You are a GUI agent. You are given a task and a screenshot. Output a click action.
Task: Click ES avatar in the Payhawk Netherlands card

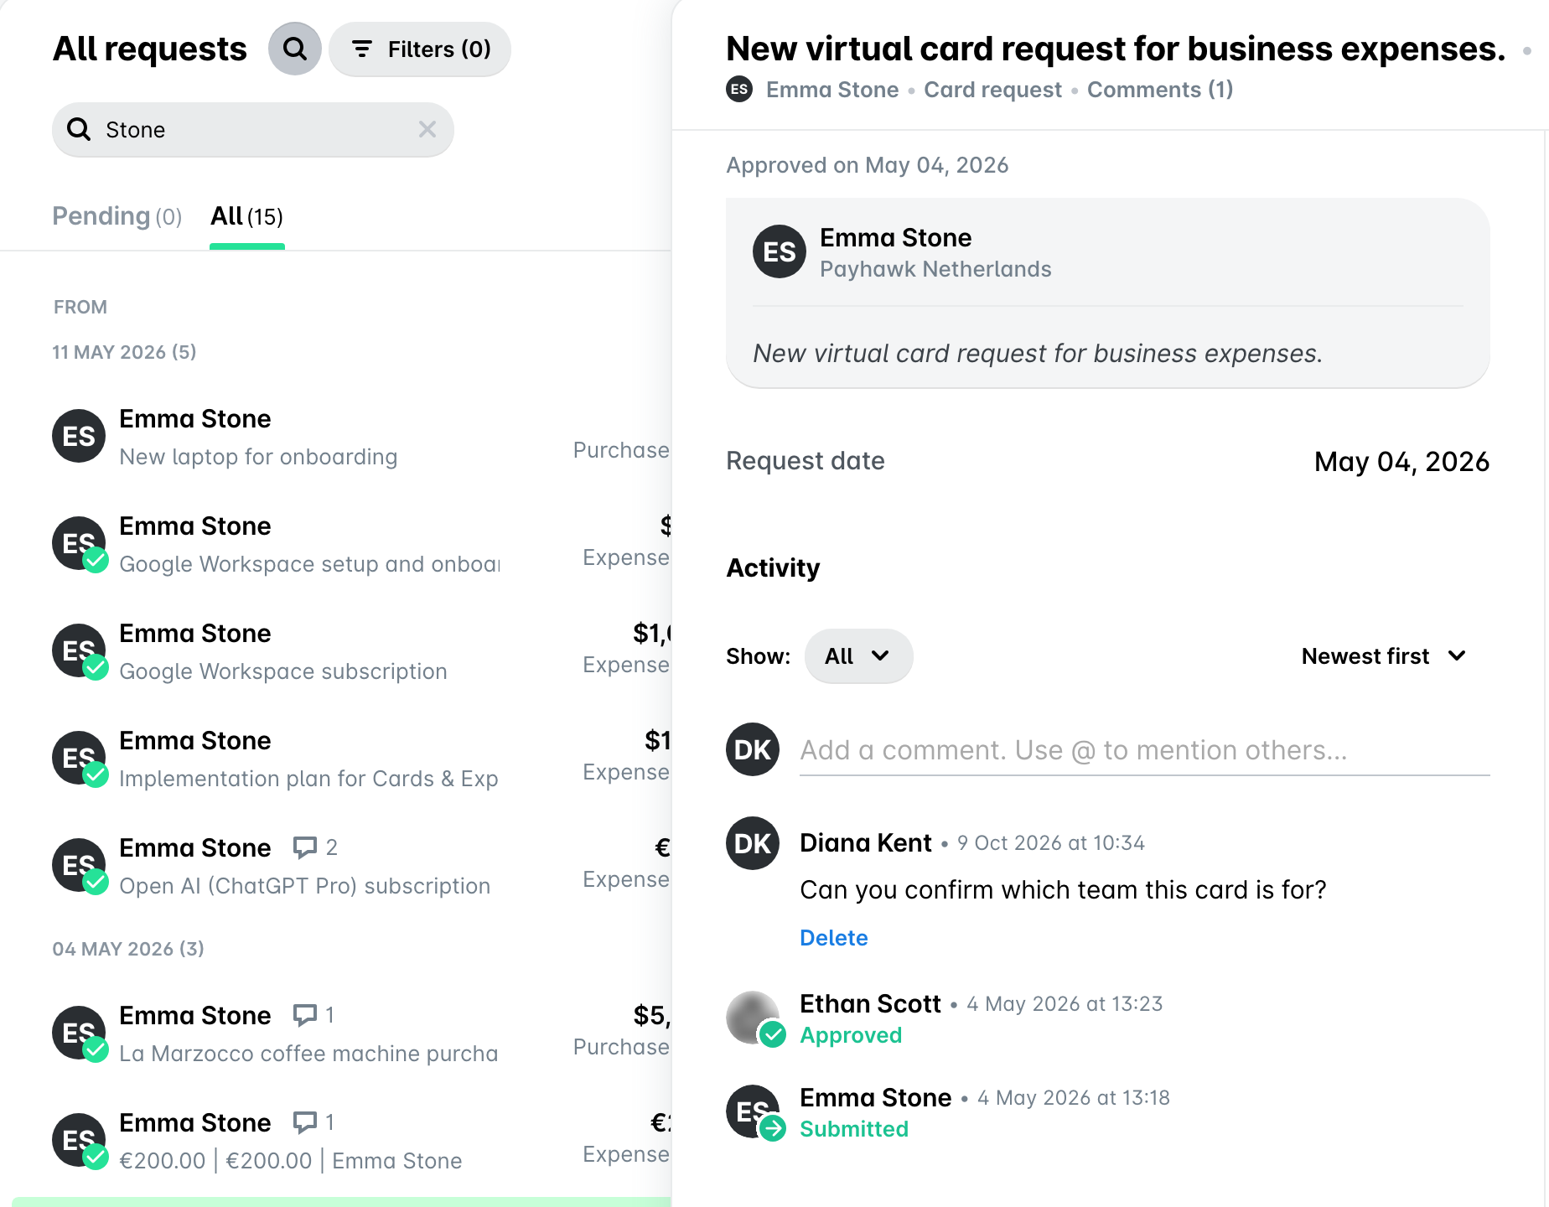coord(780,251)
